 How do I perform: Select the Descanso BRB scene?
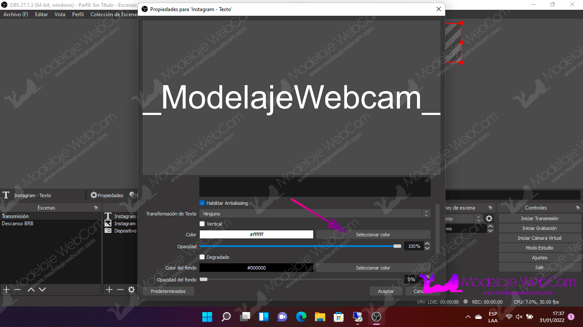coord(17,224)
